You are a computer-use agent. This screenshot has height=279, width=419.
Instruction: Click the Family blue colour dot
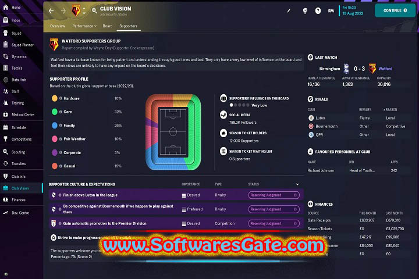[55, 125]
